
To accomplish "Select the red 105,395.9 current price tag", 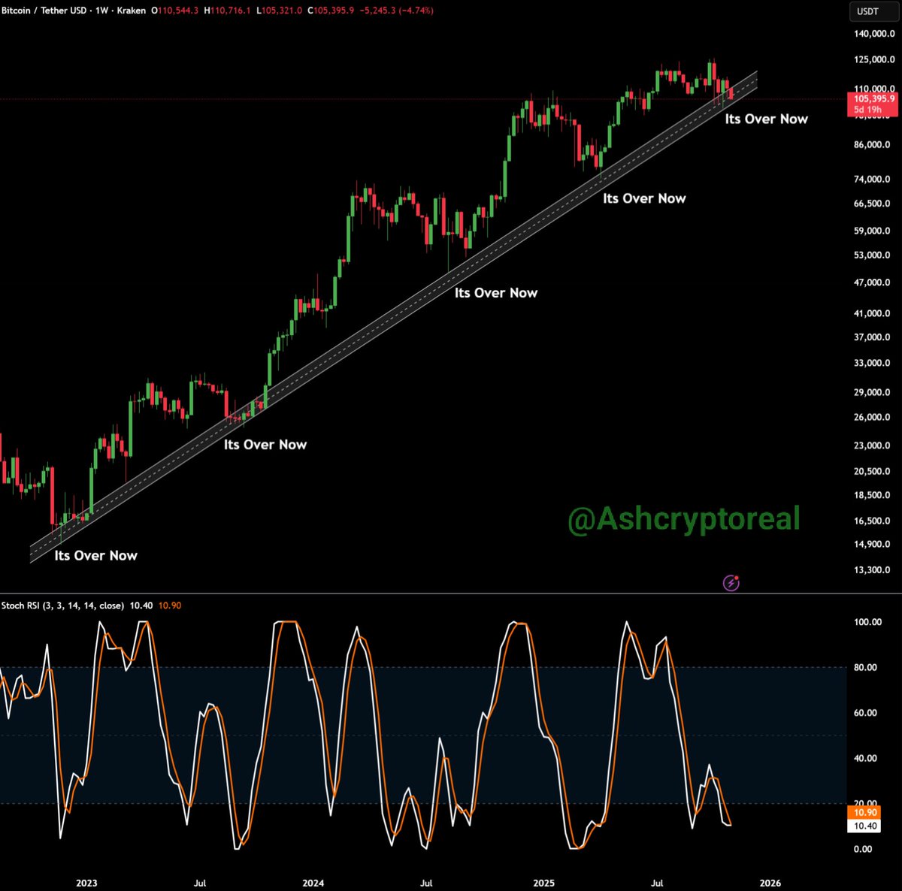I will [x=873, y=98].
